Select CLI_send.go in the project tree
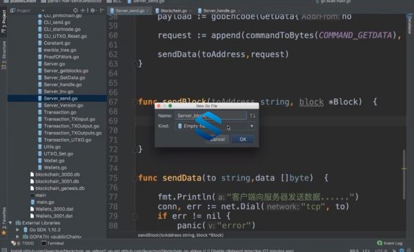The image size is (414, 252). 57,23
